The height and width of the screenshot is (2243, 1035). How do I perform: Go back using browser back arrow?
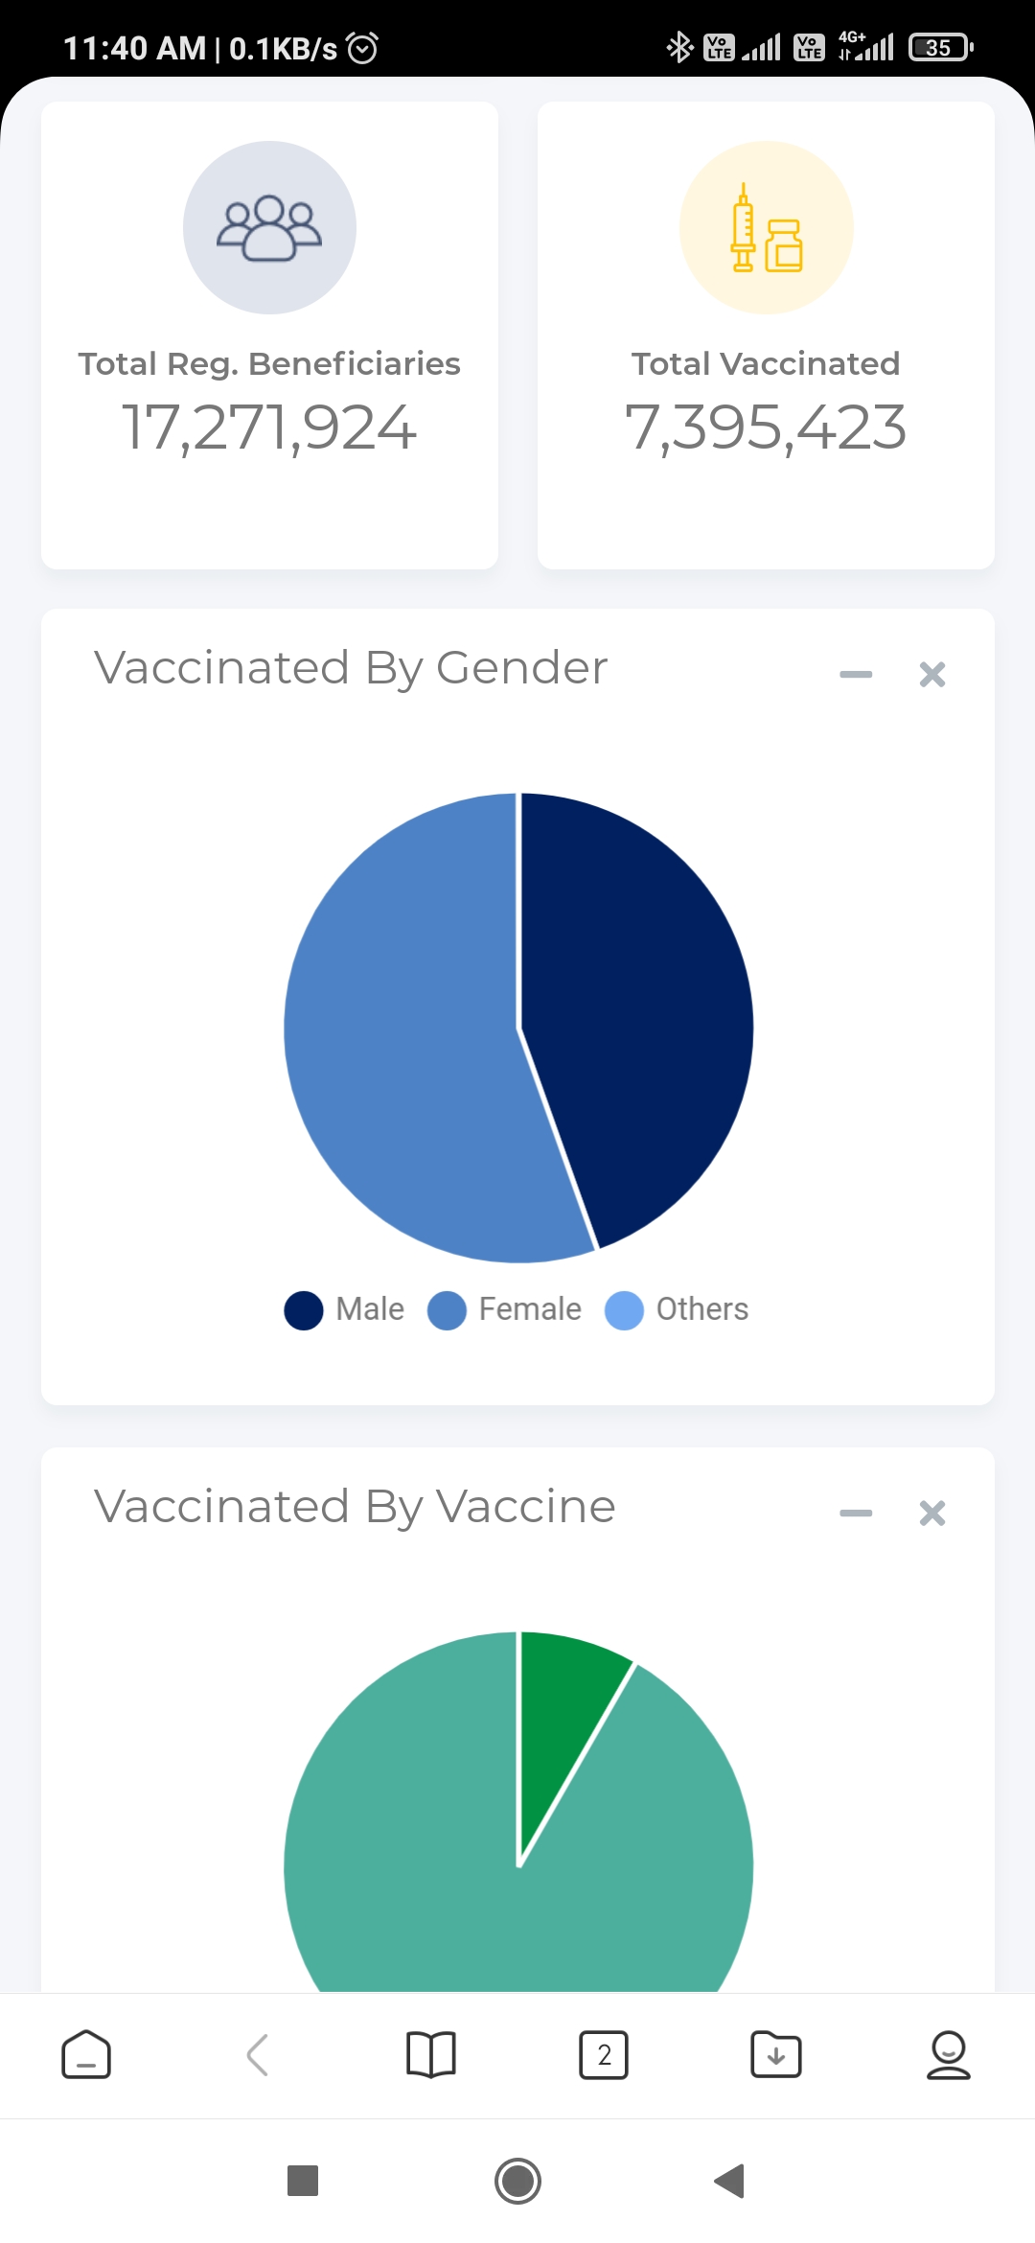click(x=257, y=2054)
